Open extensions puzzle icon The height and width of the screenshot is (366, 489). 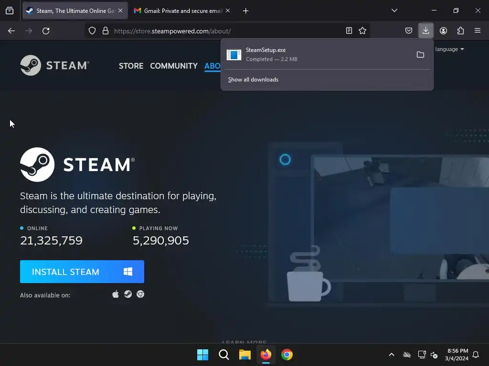(460, 30)
